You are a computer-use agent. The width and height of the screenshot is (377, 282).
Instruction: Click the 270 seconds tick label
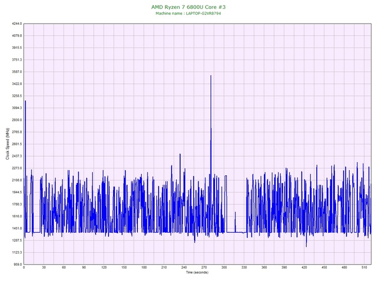[x=204, y=267]
